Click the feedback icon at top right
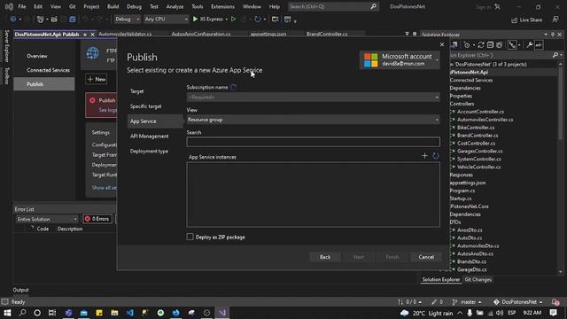Image resolution: width=567 pixels, height=319 pixels. (555, 19)
